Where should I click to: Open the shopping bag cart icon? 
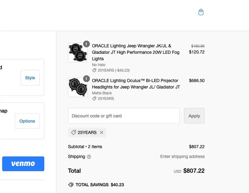click(201, 12)
